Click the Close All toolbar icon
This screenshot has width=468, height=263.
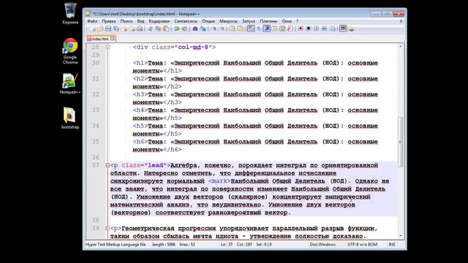click(x=132, y=28)
